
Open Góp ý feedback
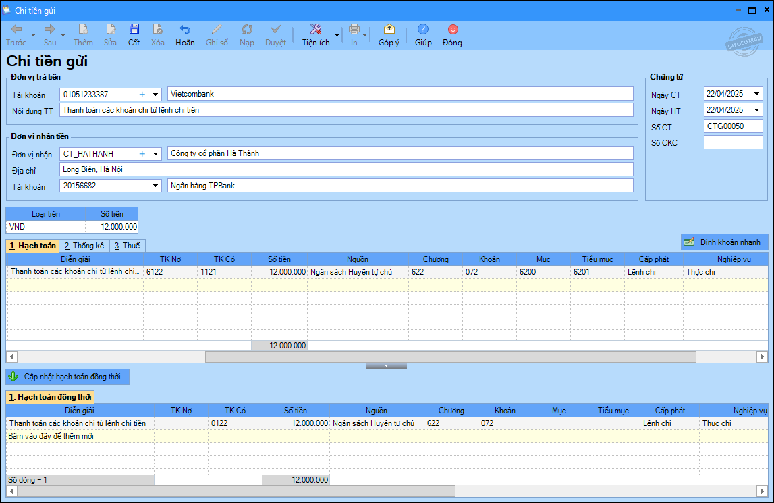389,35
